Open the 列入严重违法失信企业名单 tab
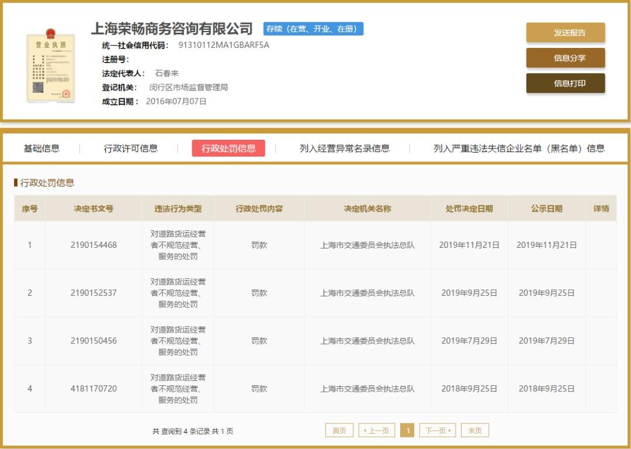 (519, 148)
